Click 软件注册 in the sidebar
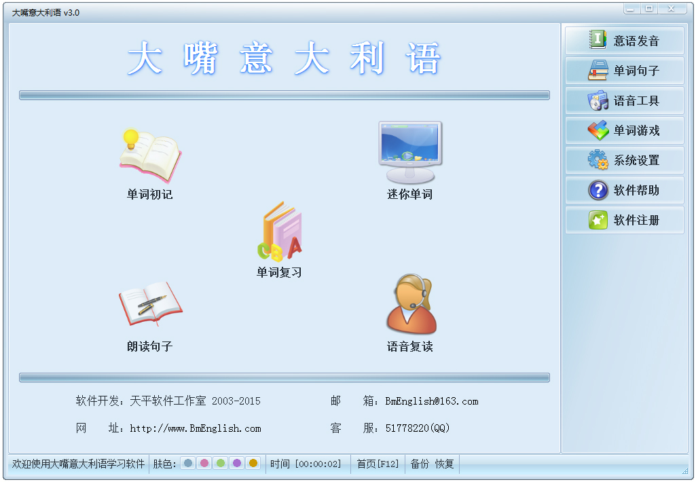This screenshot has height=482, width=696. pos(624,220)
